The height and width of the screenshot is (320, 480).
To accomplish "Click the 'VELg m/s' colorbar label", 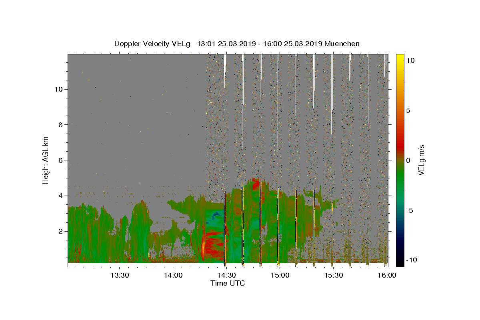I will [x=421, y=160].
